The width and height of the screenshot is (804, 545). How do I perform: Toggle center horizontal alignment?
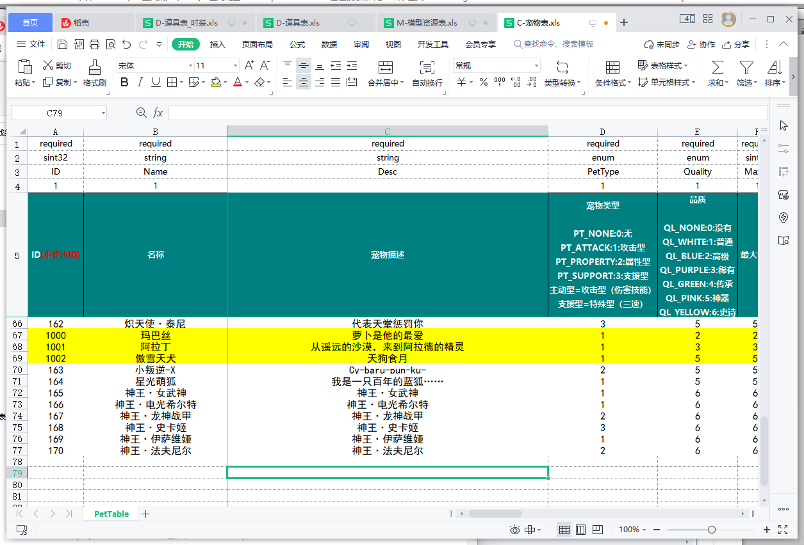pos(304,82)
